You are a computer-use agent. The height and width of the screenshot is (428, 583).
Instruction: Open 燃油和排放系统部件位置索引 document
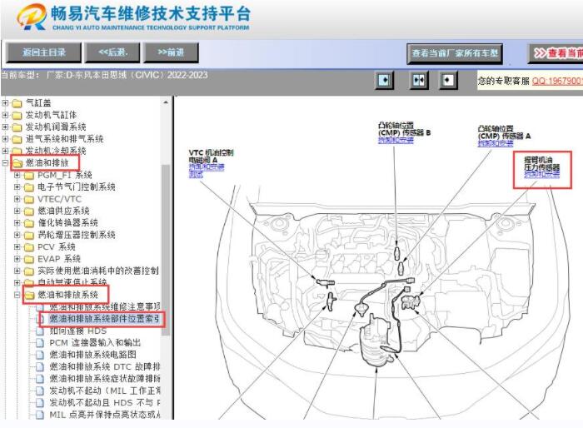104,319
